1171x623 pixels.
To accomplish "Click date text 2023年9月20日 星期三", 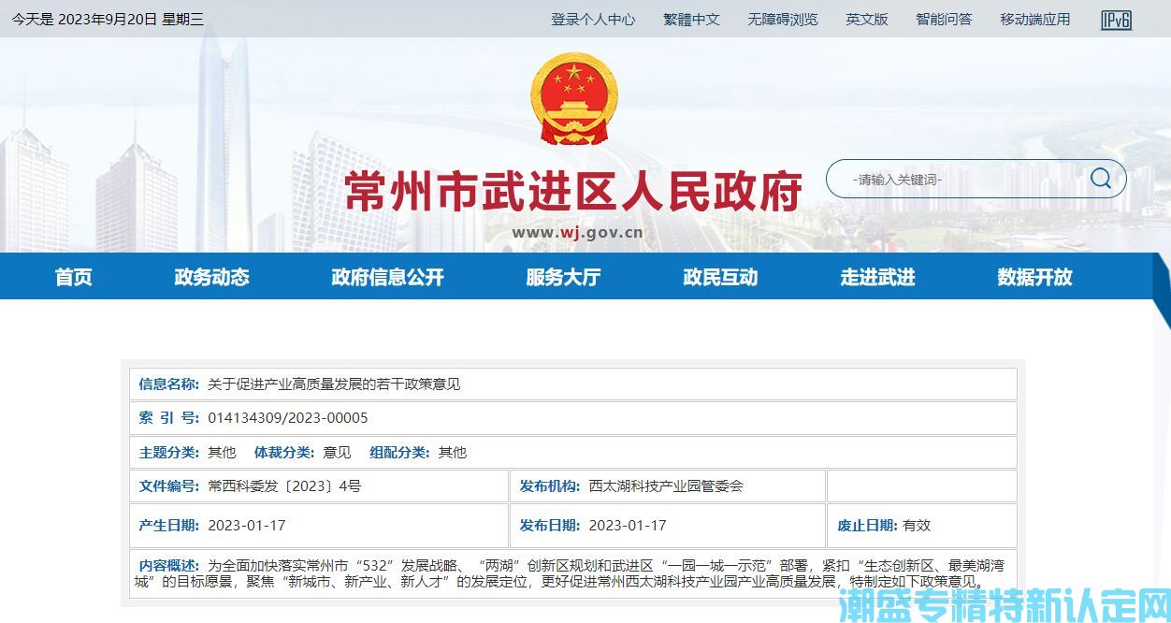I will [131, 19].
